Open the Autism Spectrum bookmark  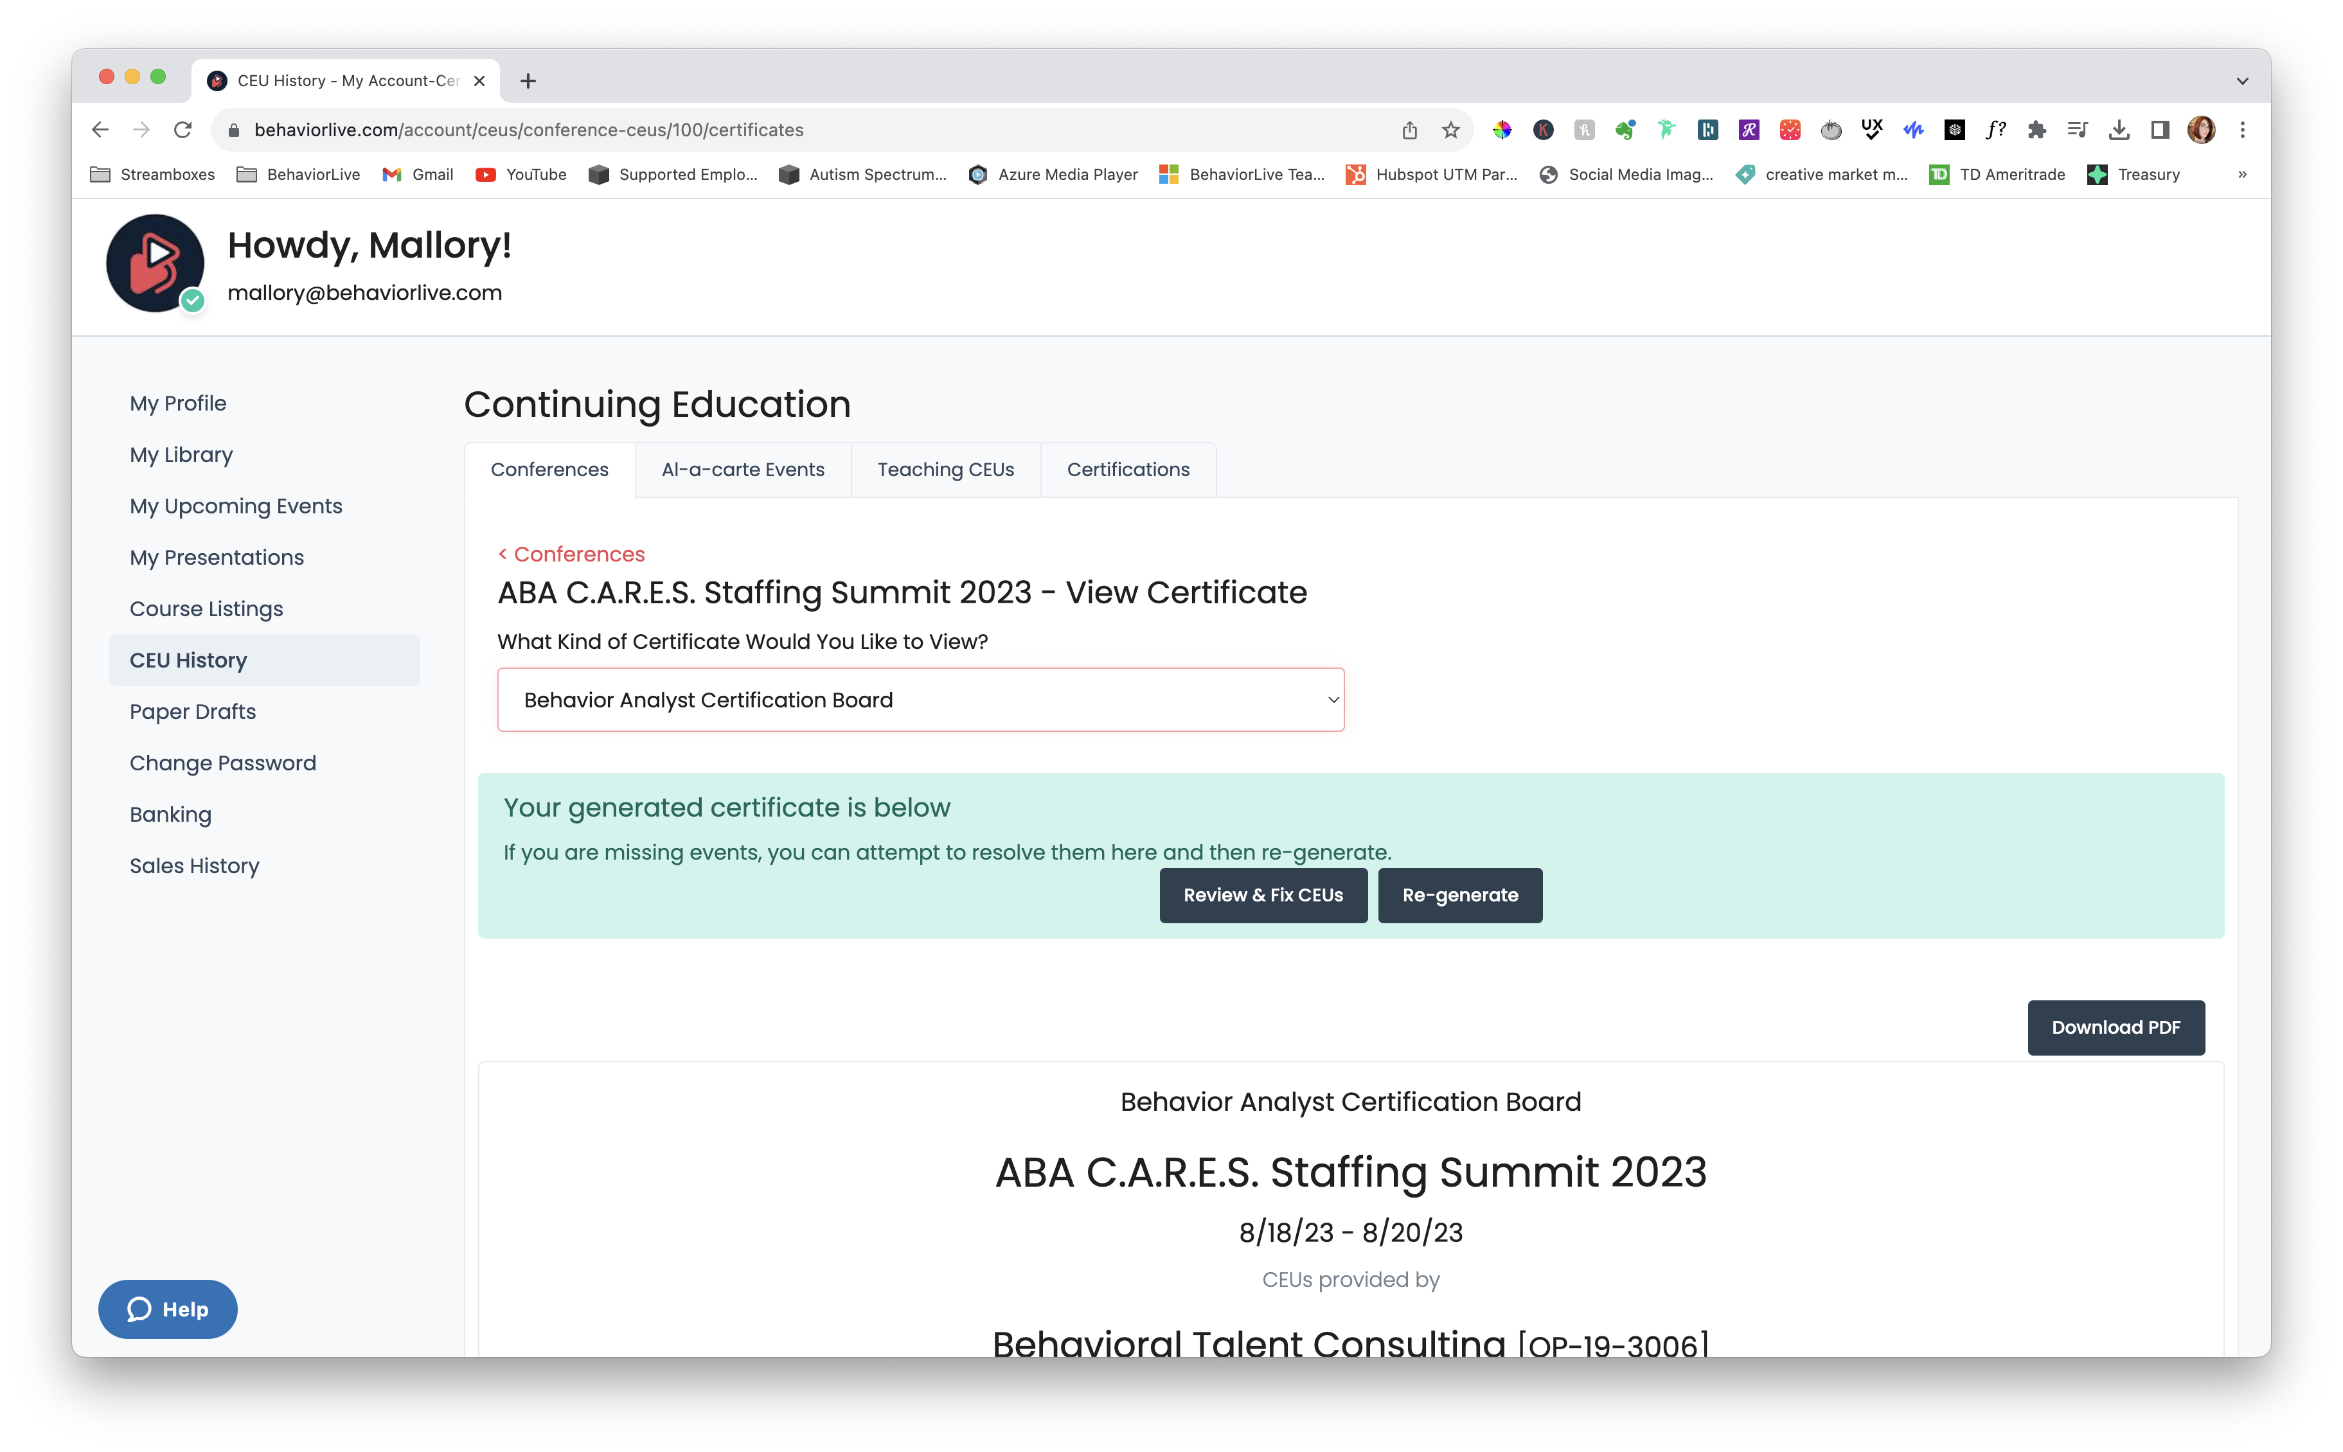coord(863,175)
